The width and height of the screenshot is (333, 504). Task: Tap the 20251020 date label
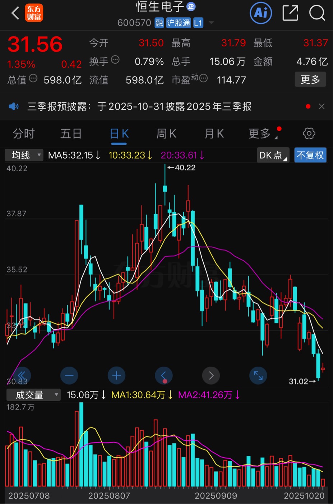[x=304, y=496]
